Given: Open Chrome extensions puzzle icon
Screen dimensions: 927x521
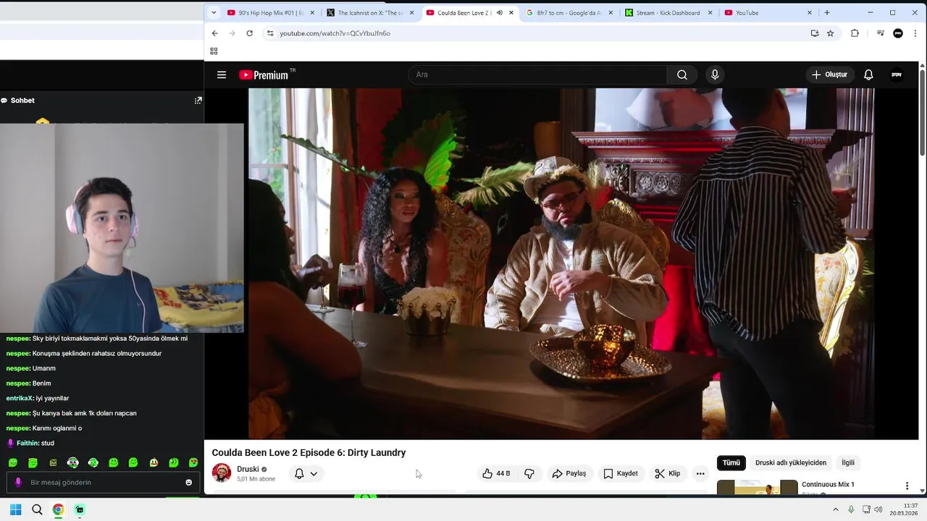Looking at the screenshot, I should tap(855, 33).
